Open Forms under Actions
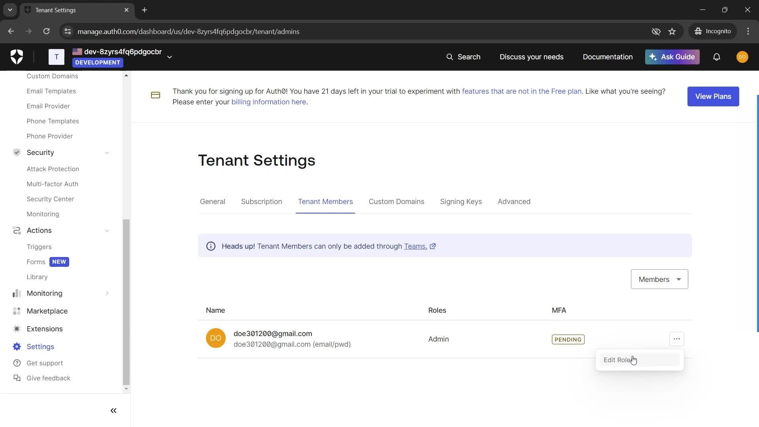 pyautogui.click(x=36, y=262)
